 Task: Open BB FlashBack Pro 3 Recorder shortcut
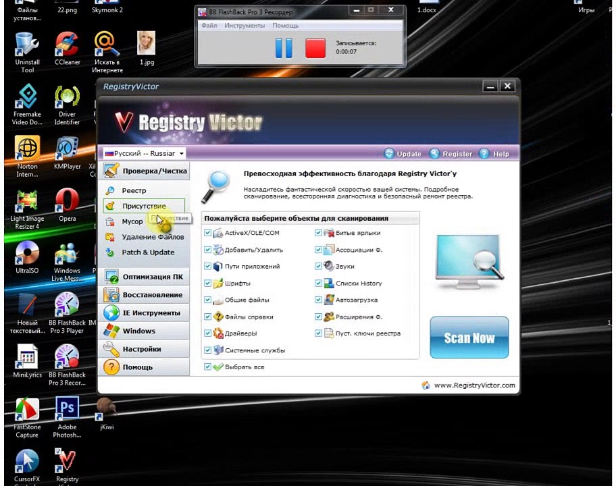click(x=67, y=365)
